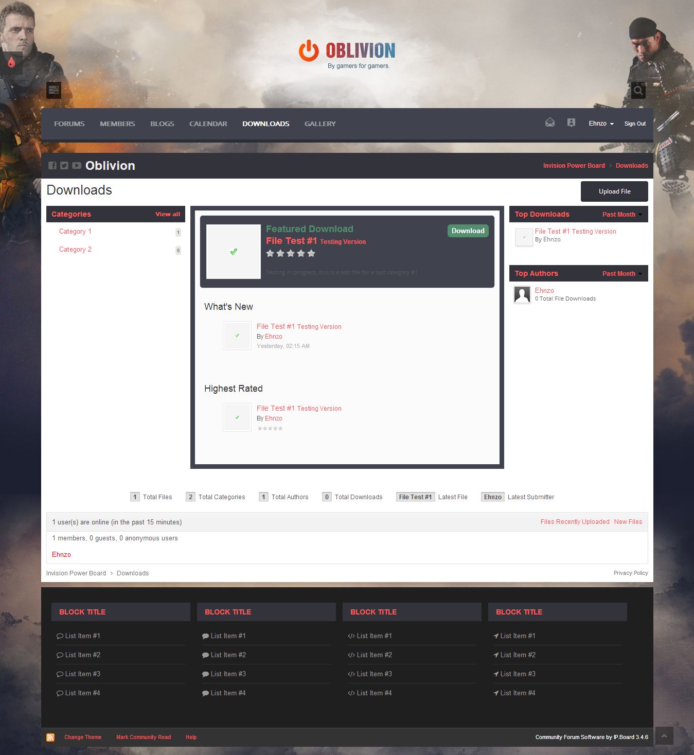694x755 pixels.
Task: Click the red droplet theme color icon
Action: pyautogui.click(x=11, y=62)
